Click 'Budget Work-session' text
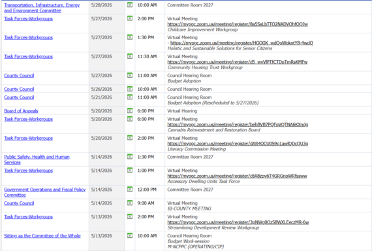 coord(189,241)
